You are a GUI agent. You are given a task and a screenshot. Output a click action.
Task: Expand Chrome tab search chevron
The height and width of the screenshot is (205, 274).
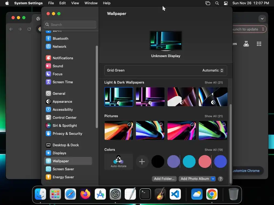(262, 19)
